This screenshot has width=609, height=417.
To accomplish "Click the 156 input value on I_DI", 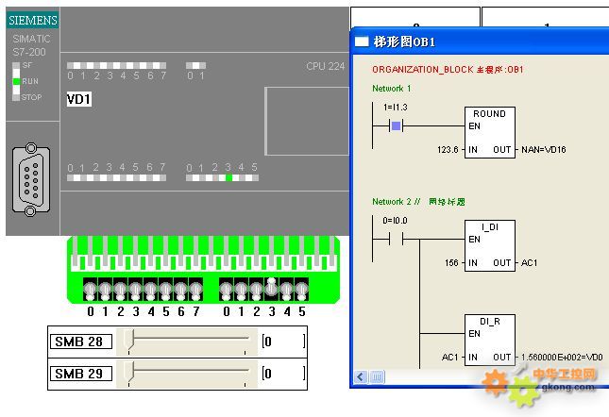I will (x=451, y=263).
